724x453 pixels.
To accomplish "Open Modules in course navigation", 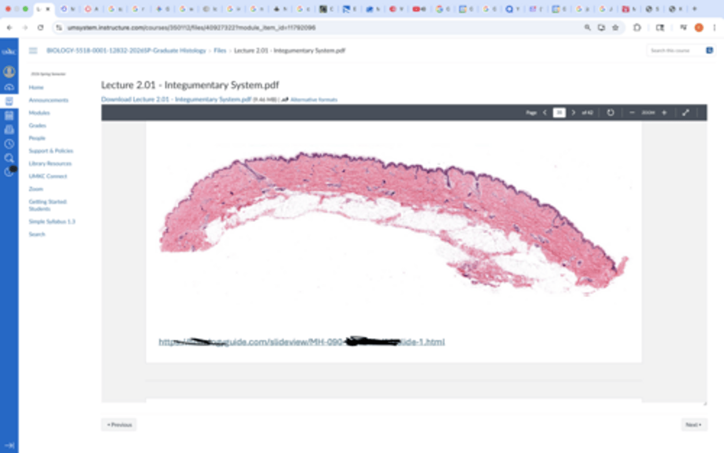I will pyautogui.click(x=39, y=113).
